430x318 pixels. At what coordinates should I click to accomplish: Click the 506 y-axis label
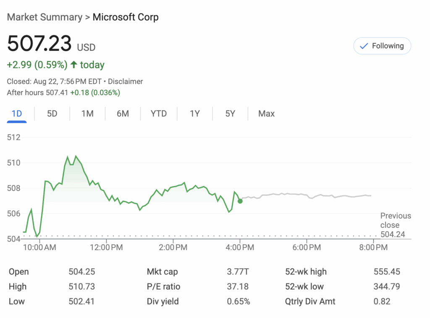14,214
